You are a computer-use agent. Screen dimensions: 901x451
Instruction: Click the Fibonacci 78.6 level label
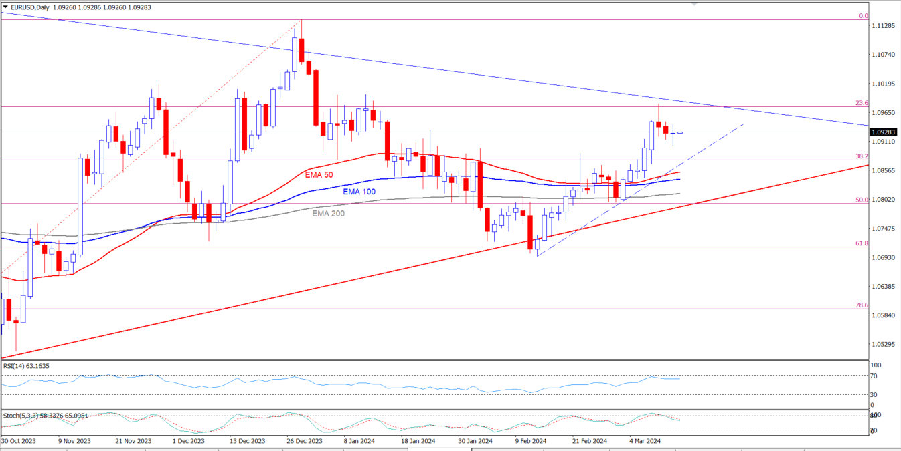click(862, 305)
